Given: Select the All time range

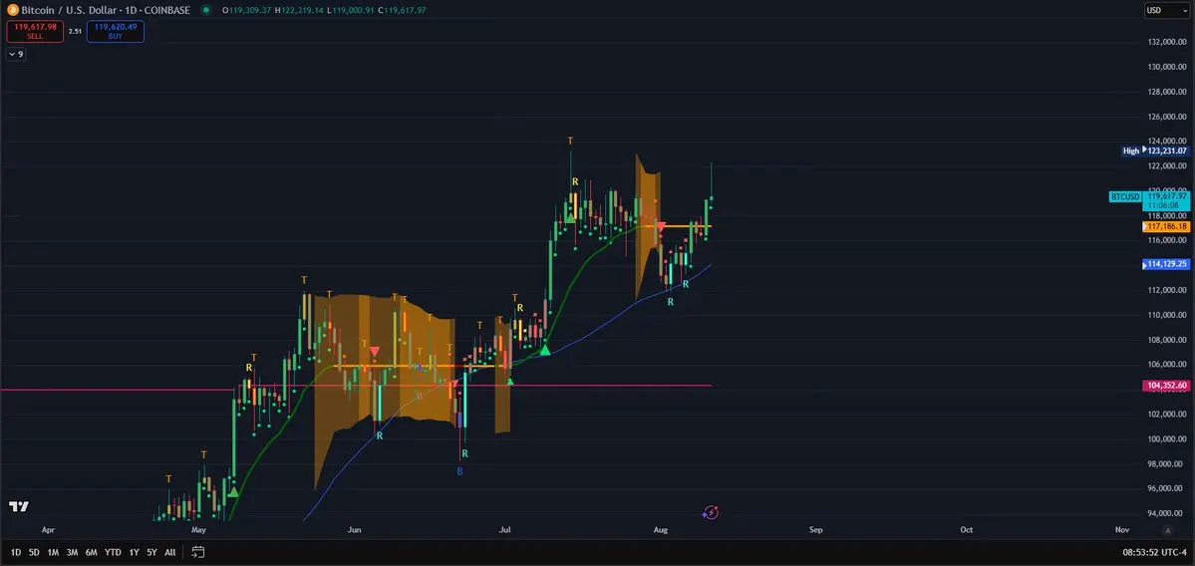Looking at the screenshot, I should click(170, 552).
